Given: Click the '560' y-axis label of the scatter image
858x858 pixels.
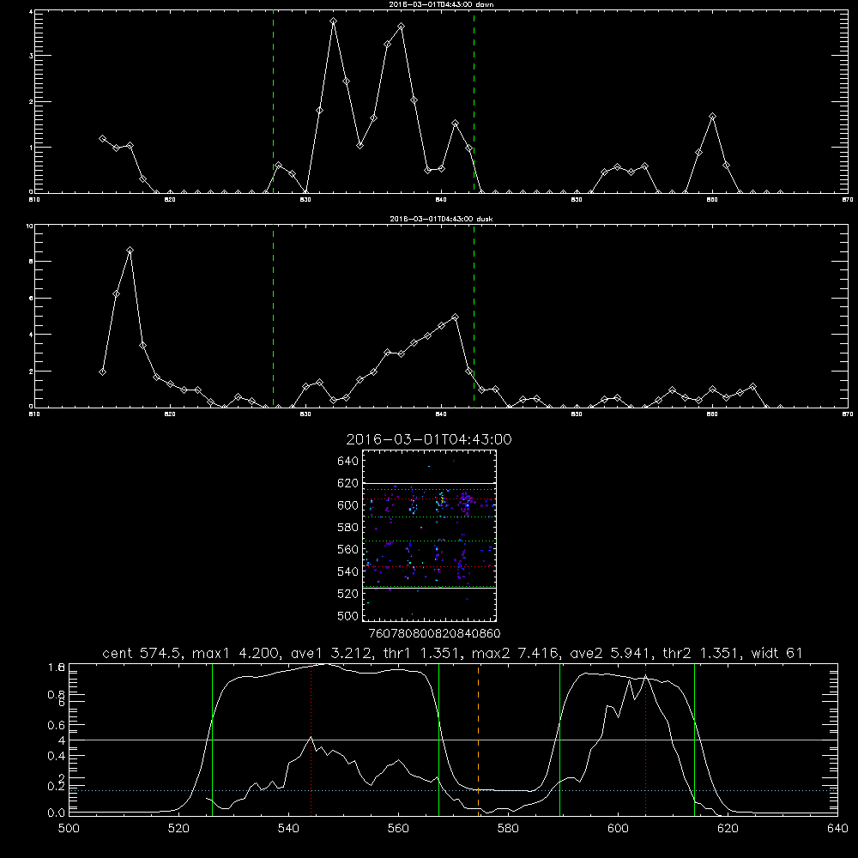Looking at the screenshot, I should (x=348, y=549).
